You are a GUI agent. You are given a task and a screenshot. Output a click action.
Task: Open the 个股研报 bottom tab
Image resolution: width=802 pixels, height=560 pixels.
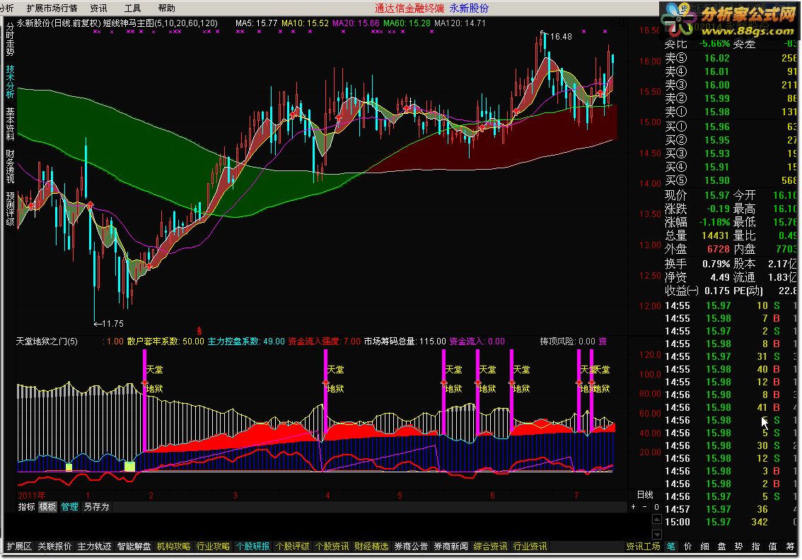(x=252, y=546)
